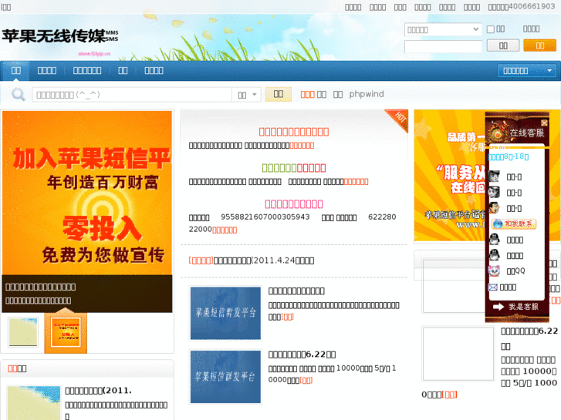
Task: Click the magnifier icon beside the search box
Action: pos(18,95)
